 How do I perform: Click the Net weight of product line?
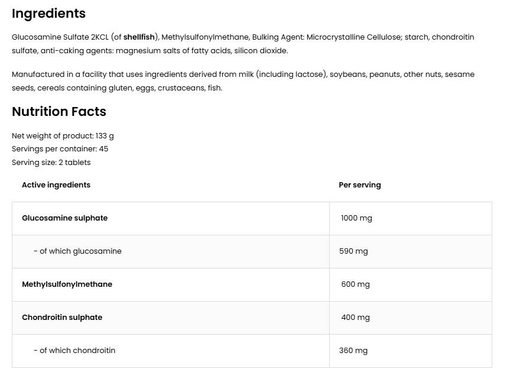tap(63, 135)
